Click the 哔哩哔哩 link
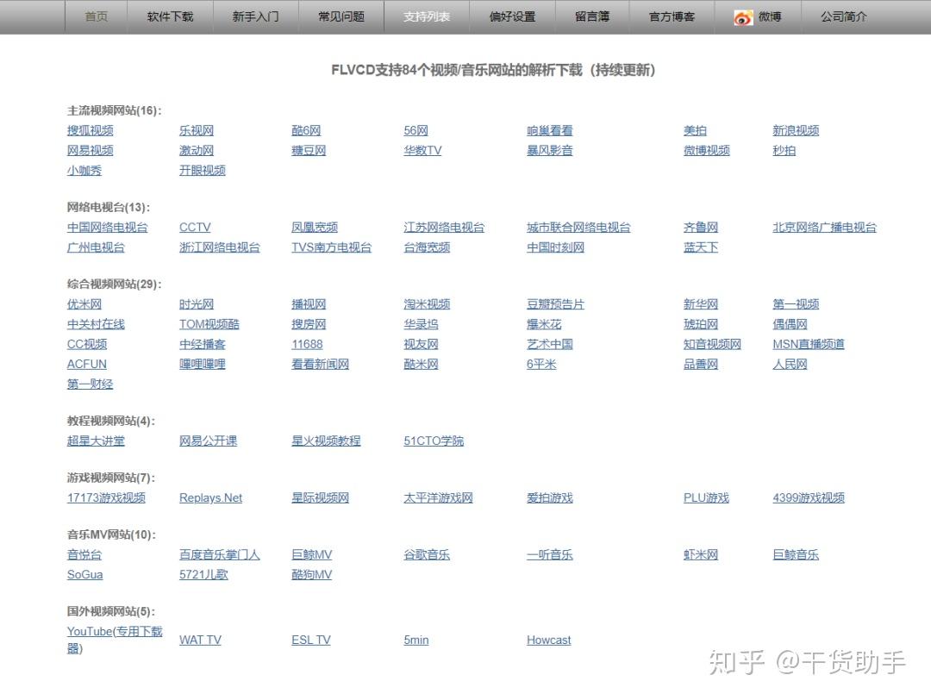The width and height of the screenshot is (931, 700). pyautogui.click(x=202, y=365)
